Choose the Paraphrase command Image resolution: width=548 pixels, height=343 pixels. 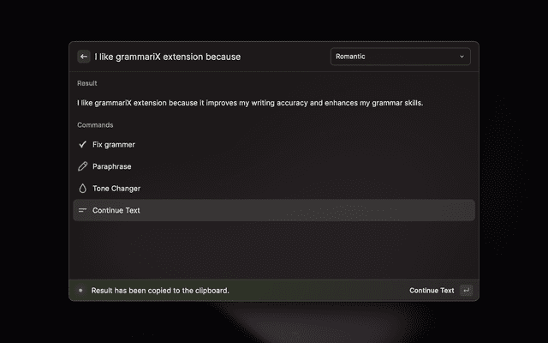pyautogui.click(x=112, y=166)
